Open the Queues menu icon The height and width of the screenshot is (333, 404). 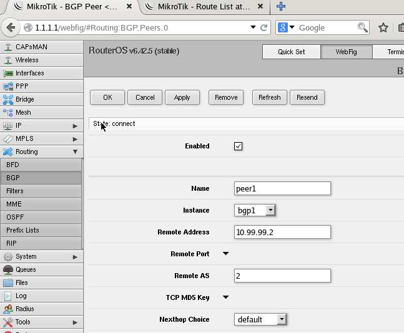tap(8, 269)
